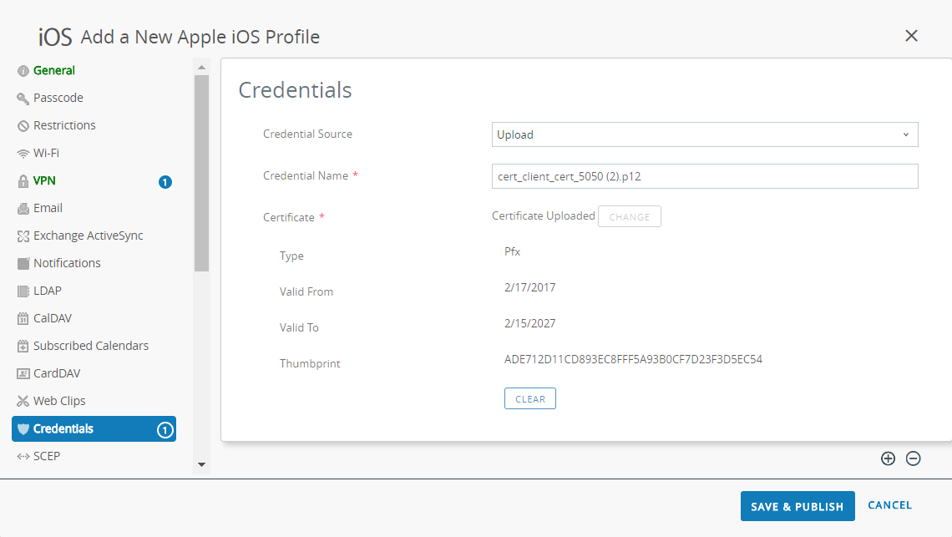Remove credential using the minus icon
952x537 pixels.
pyautogui.click(x=914, y=458)
